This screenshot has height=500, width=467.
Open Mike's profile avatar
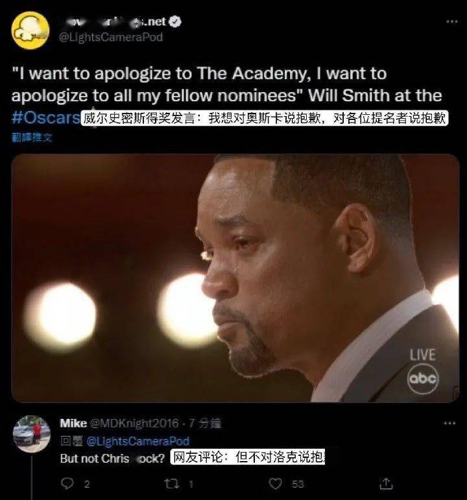(32, 434)
